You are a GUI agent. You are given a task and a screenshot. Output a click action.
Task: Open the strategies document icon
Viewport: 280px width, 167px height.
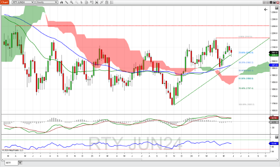point(107,2)
